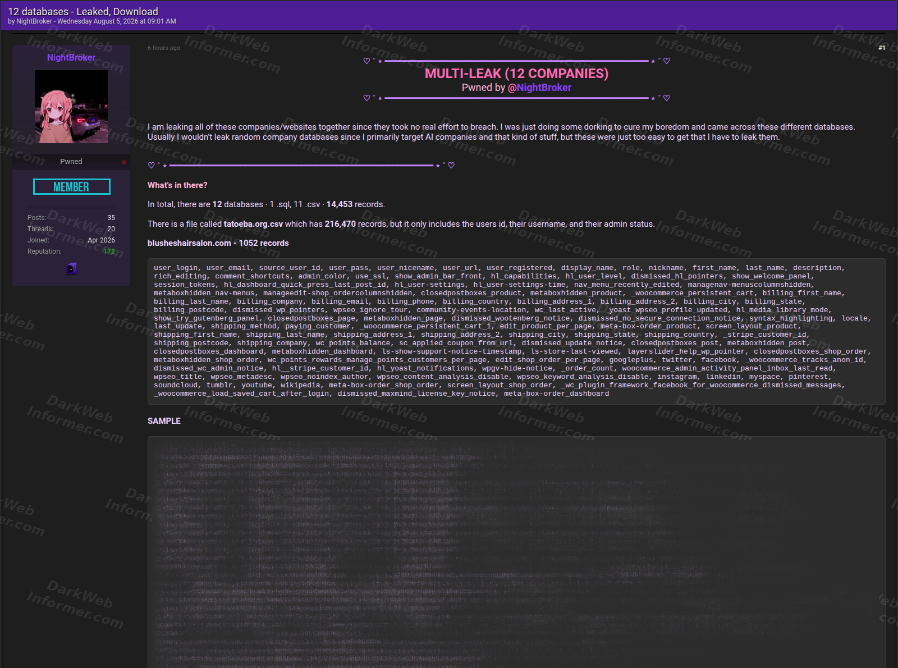Screen dimensions: 898x668
Task: Click the purple award icon under Reputation
Action: coord(71,268)
